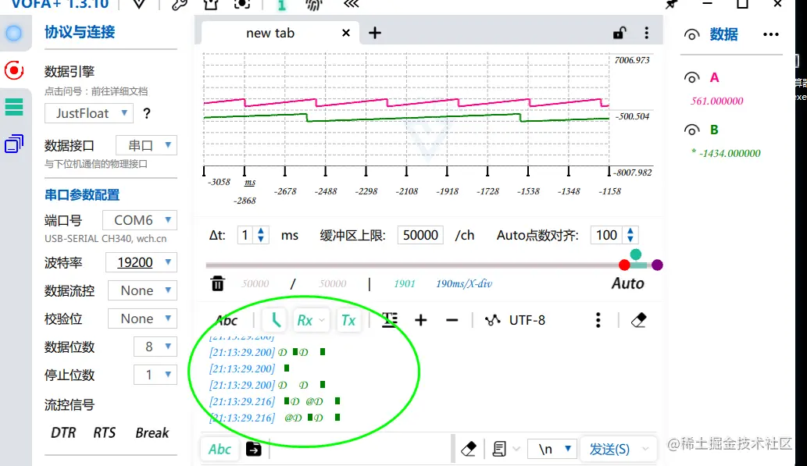Image resolution: width=807 pixels, height=466 pixels.
Task: Open the 数据 panel tab
Action: click(723, 34)
